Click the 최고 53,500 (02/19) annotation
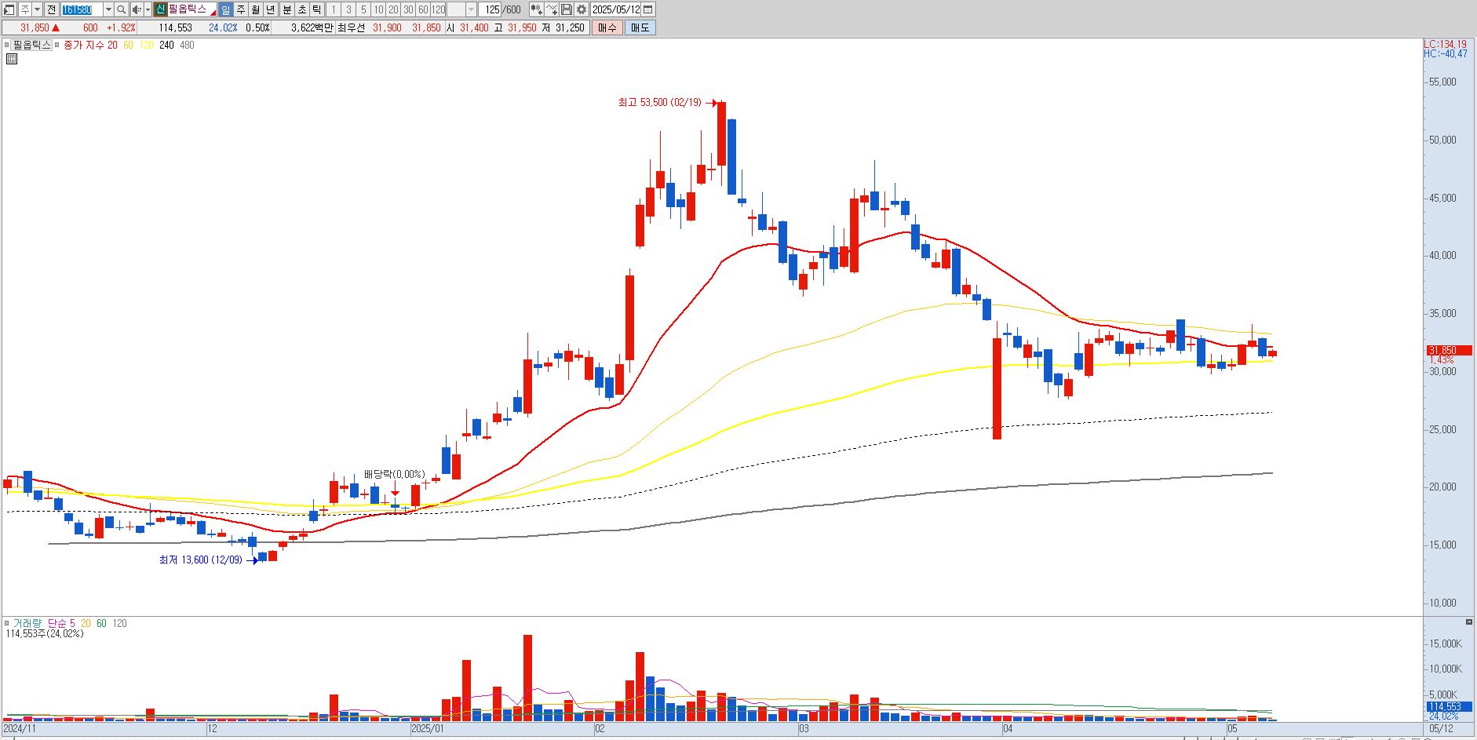 [x=660, y=103]
